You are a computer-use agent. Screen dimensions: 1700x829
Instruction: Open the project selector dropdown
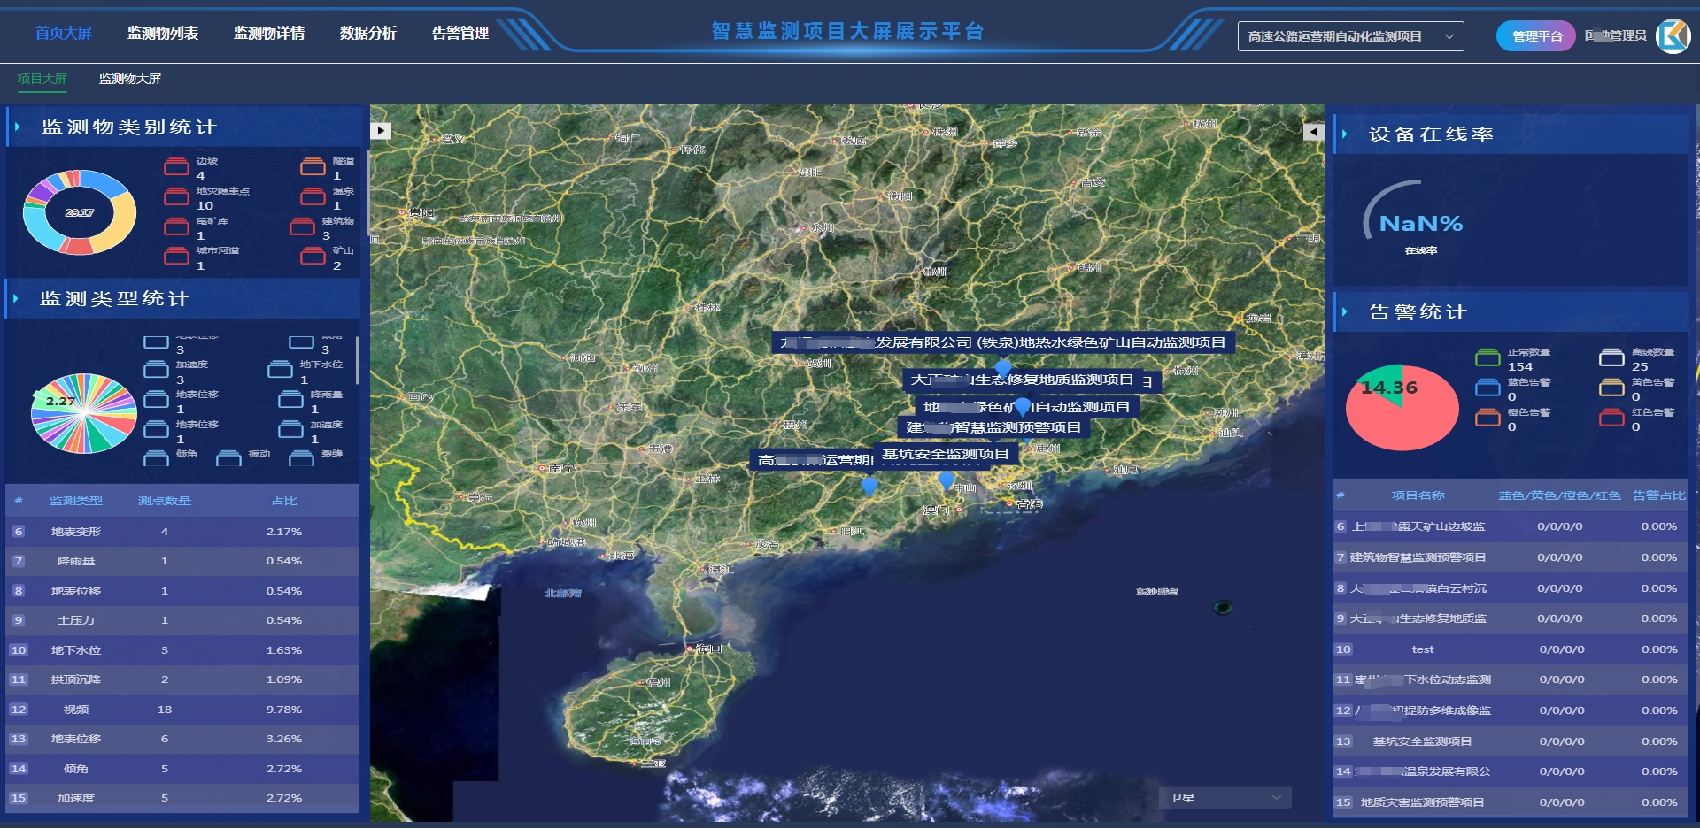(x=1350, y=36)
